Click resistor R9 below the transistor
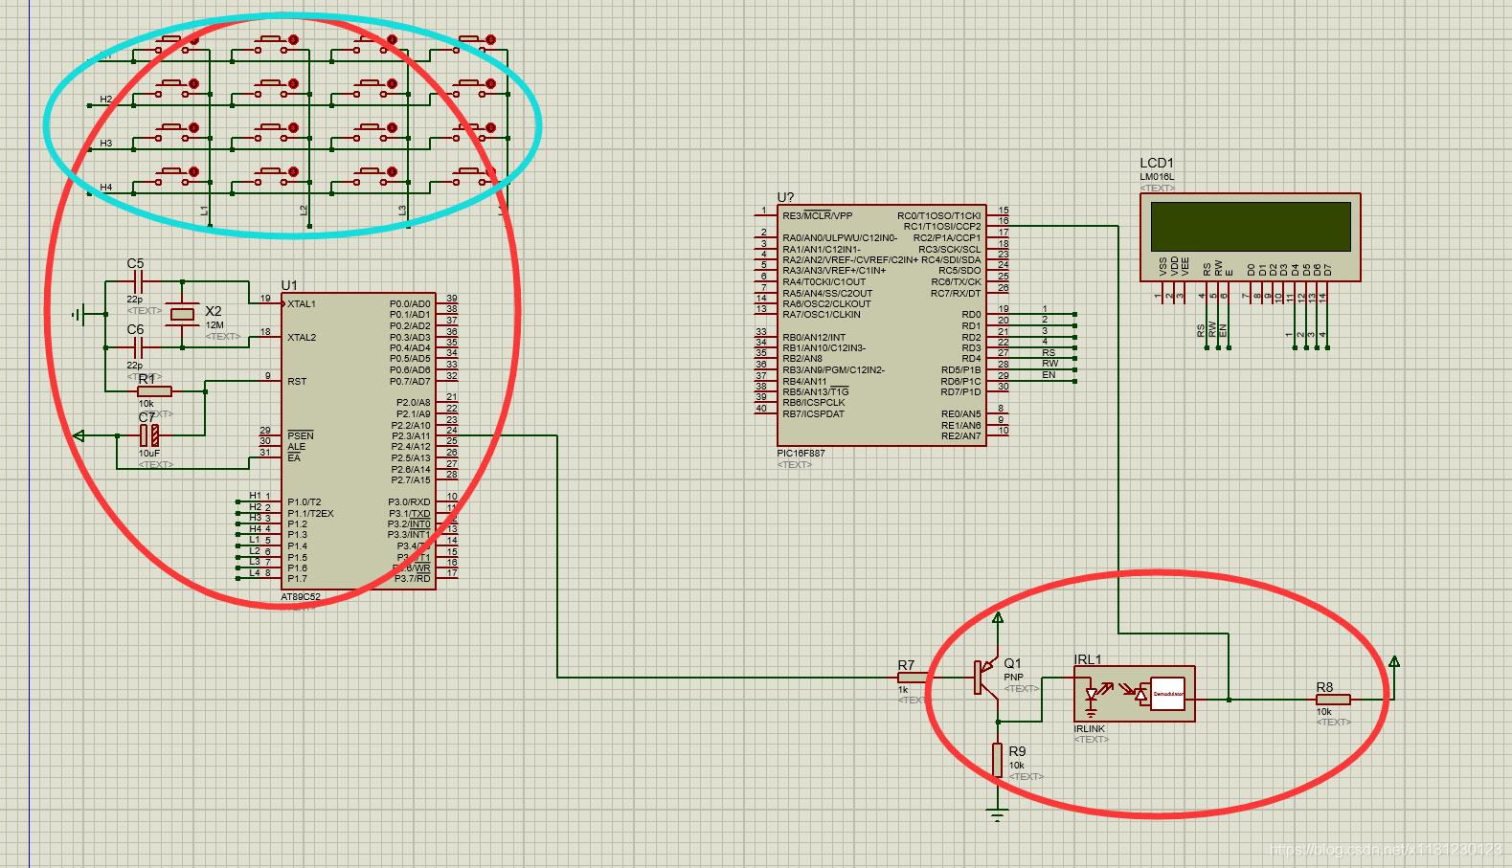Viewport: 1512px width, 868px height. tap(998, 760)
